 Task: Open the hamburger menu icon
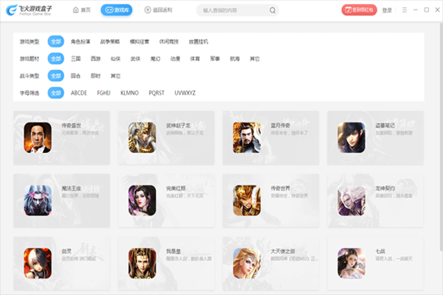coord(405,10)
